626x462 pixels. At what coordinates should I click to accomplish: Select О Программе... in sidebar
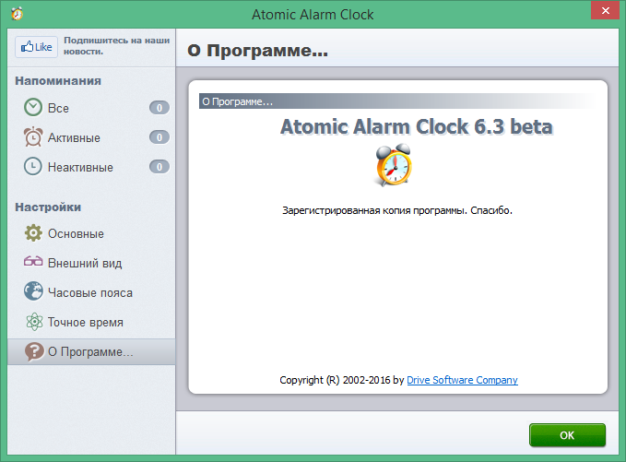[91, 351]
